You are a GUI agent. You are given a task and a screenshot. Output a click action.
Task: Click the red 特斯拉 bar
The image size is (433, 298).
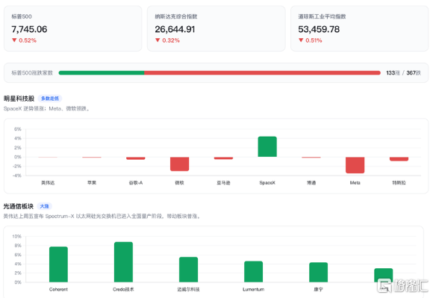point(399,159)
